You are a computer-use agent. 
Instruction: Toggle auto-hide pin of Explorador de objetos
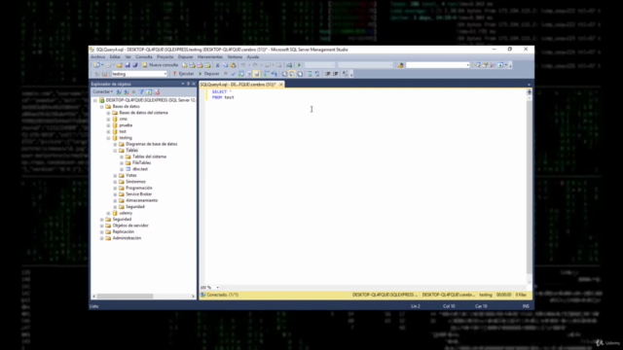click(x=188, y=84)
